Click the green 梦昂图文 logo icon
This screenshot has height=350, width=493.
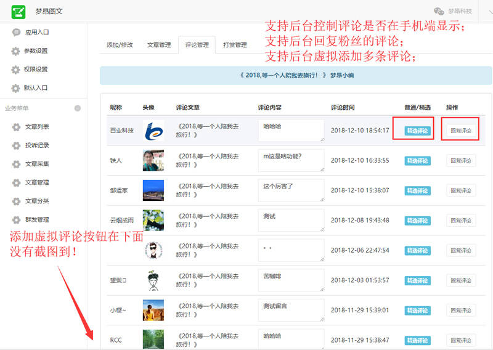coord(18,12)
